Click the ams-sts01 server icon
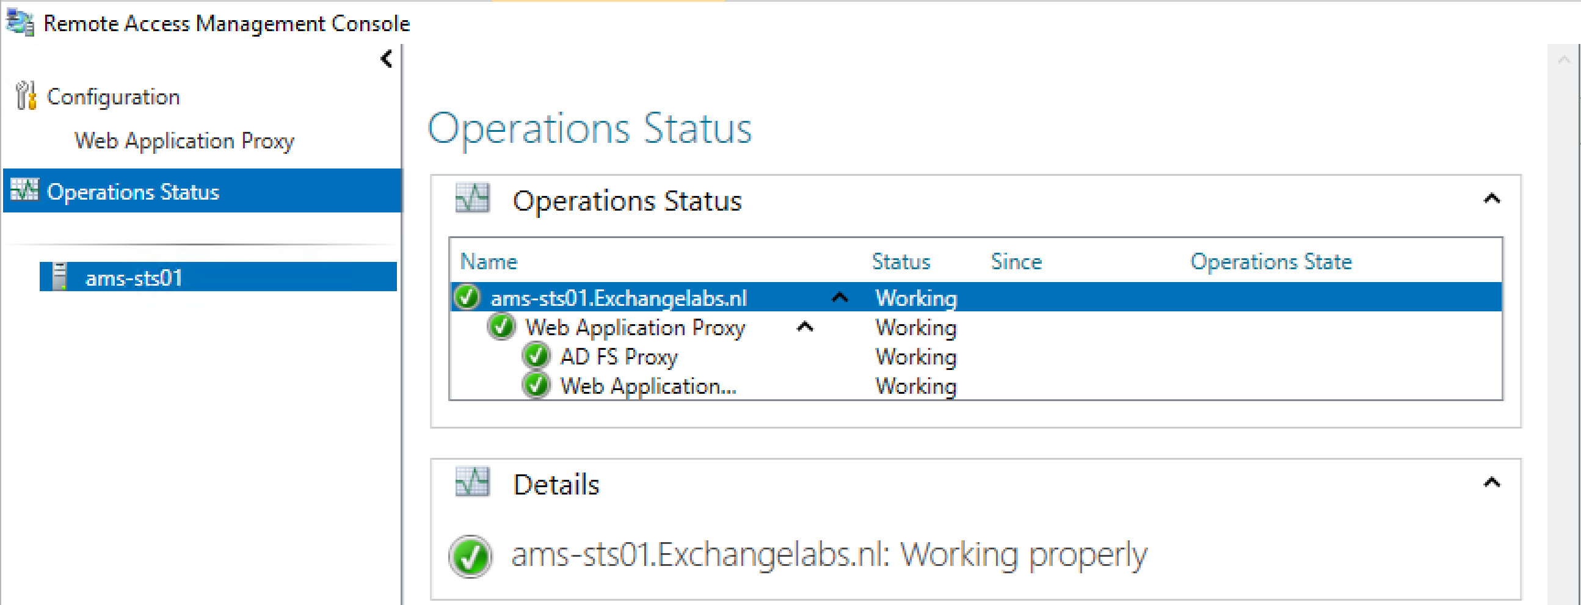The height and width of the screenshot is (605, 1581). (x=59, y=277)
